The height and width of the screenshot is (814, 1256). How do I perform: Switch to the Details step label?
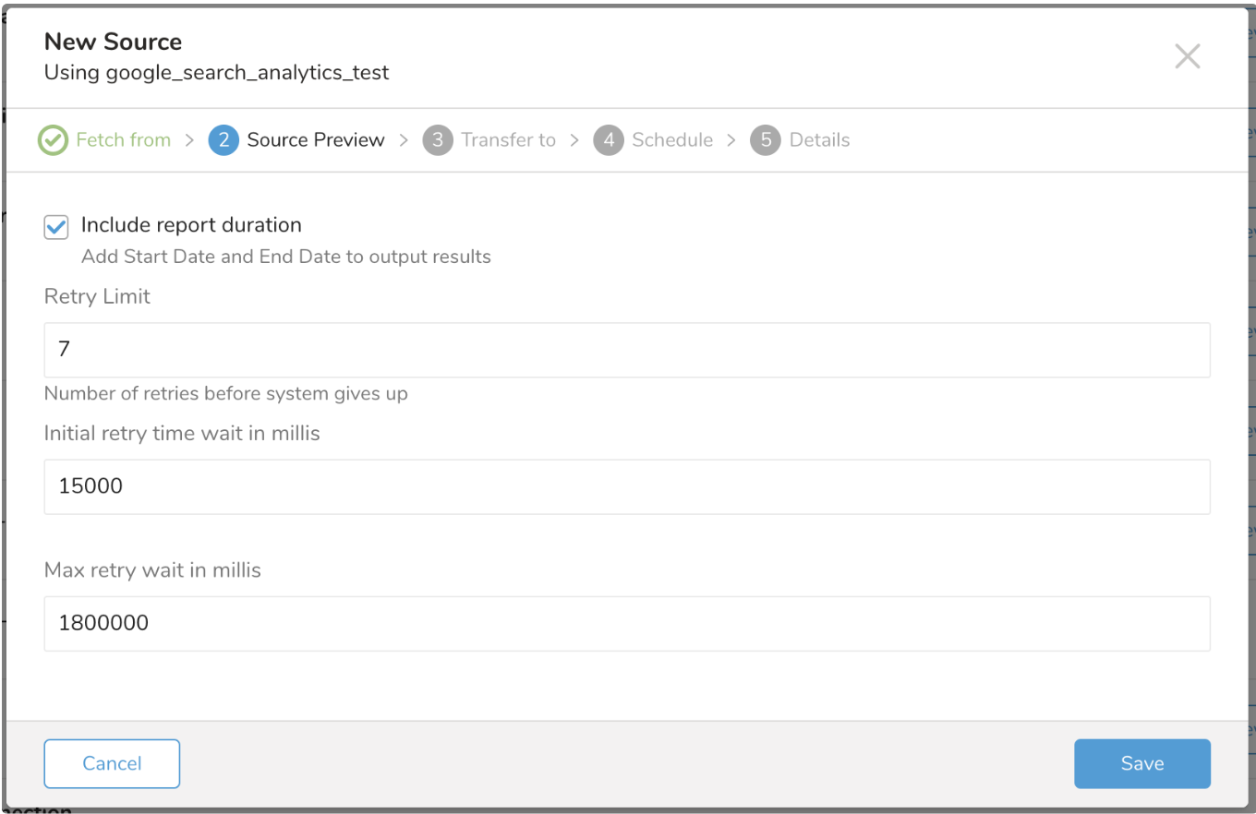(819, 140)
